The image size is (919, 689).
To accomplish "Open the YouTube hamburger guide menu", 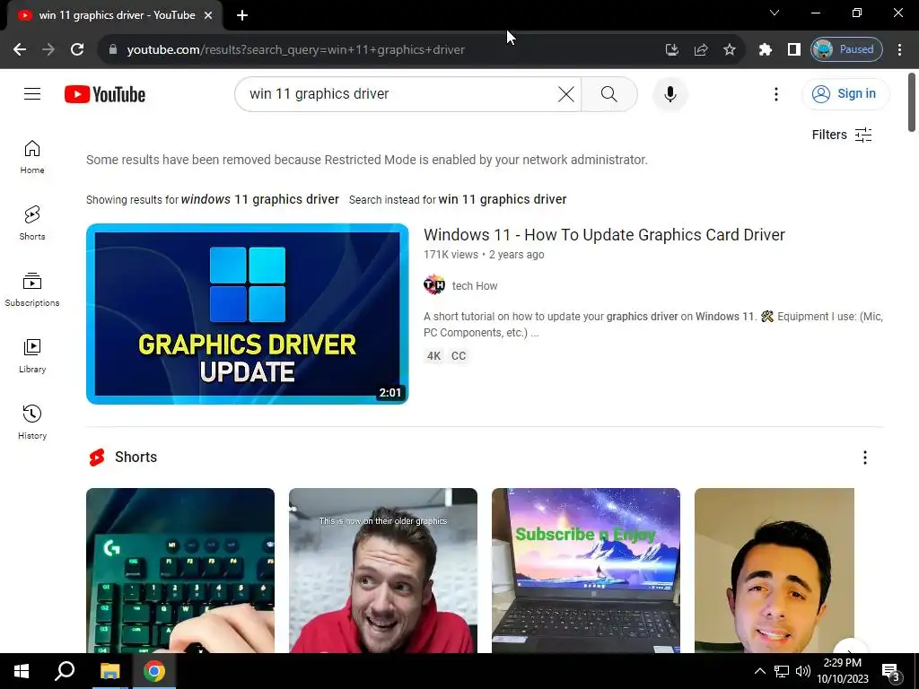I will coord(32,93).
